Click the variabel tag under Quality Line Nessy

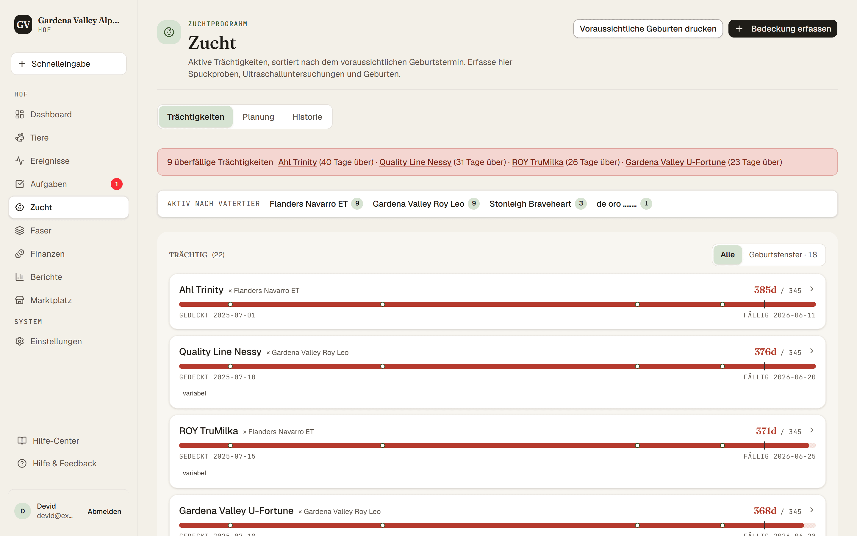[x=194, y=393]
